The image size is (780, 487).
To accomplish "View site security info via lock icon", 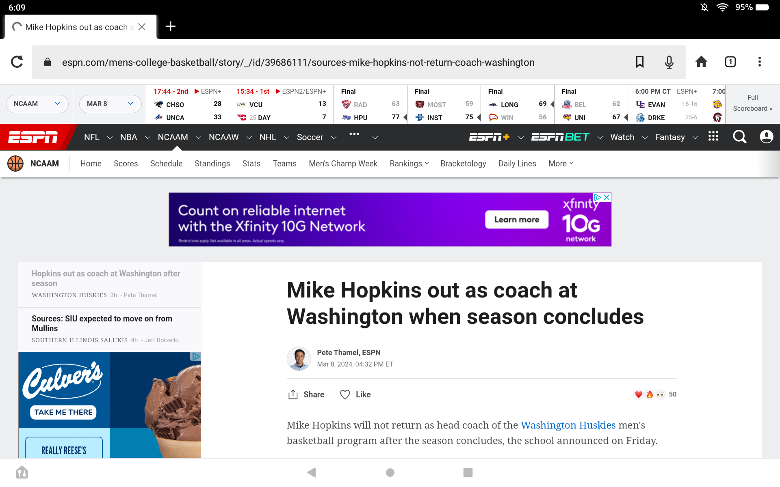I will click(48, 62).
